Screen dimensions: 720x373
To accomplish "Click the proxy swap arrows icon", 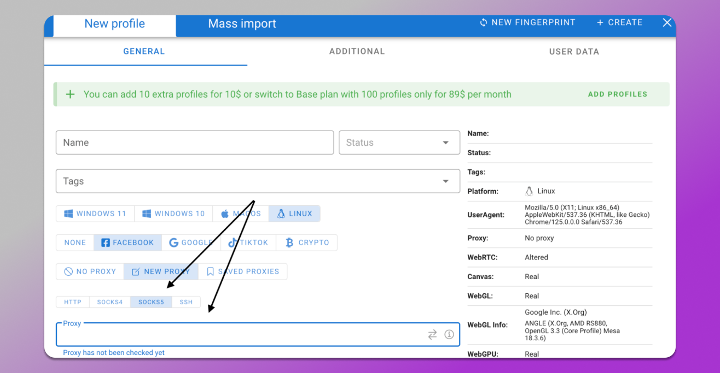I will (x=432, y=335).
